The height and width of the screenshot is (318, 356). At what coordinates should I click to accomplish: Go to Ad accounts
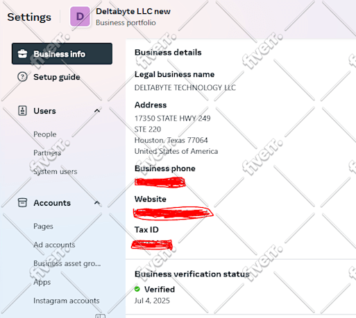(54, 245)
